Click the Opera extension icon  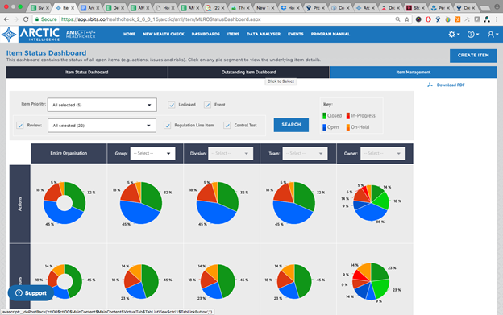tap(428, 19)
